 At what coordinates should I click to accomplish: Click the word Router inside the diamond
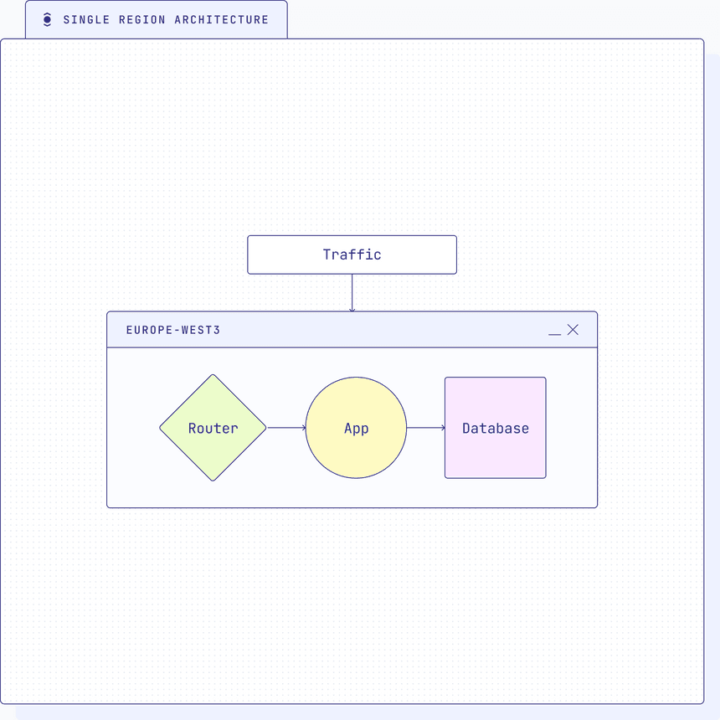(213, 428)
